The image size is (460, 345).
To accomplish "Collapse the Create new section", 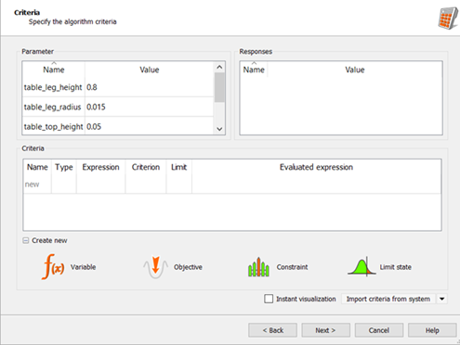I will 26,240.
